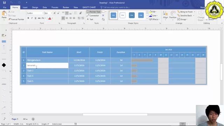Click the Tell me what you want search box
Screen dimensions: 224x126
pos(115,7)
